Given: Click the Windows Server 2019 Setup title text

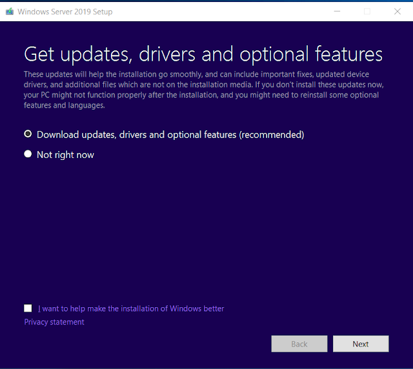Looking at the screenshot, I should pyautogui.click(x=65, y=12).
